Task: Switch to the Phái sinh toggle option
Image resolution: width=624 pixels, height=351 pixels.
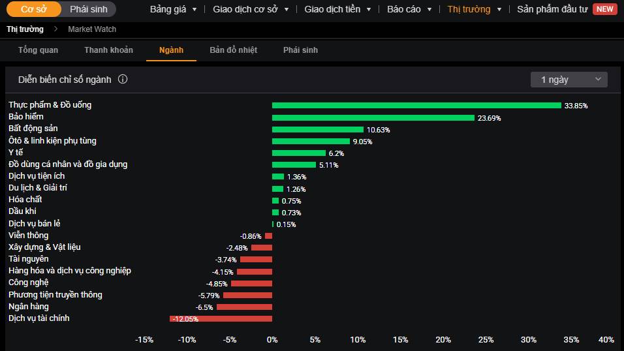Action: [89, 9]
